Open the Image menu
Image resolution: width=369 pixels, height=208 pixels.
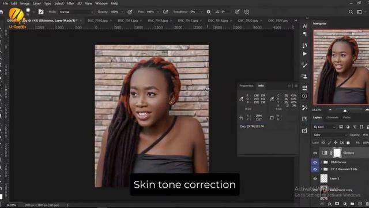pos(25,3)
